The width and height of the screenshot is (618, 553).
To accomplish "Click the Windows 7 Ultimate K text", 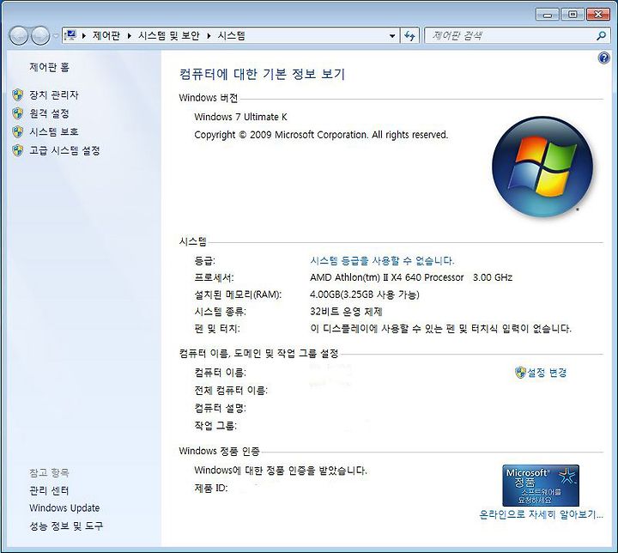I will (x=240, y=117).
